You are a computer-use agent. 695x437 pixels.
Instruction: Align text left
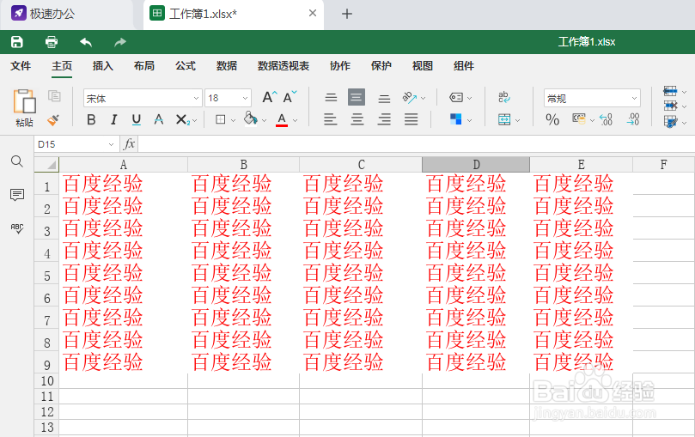pos(330,119)
